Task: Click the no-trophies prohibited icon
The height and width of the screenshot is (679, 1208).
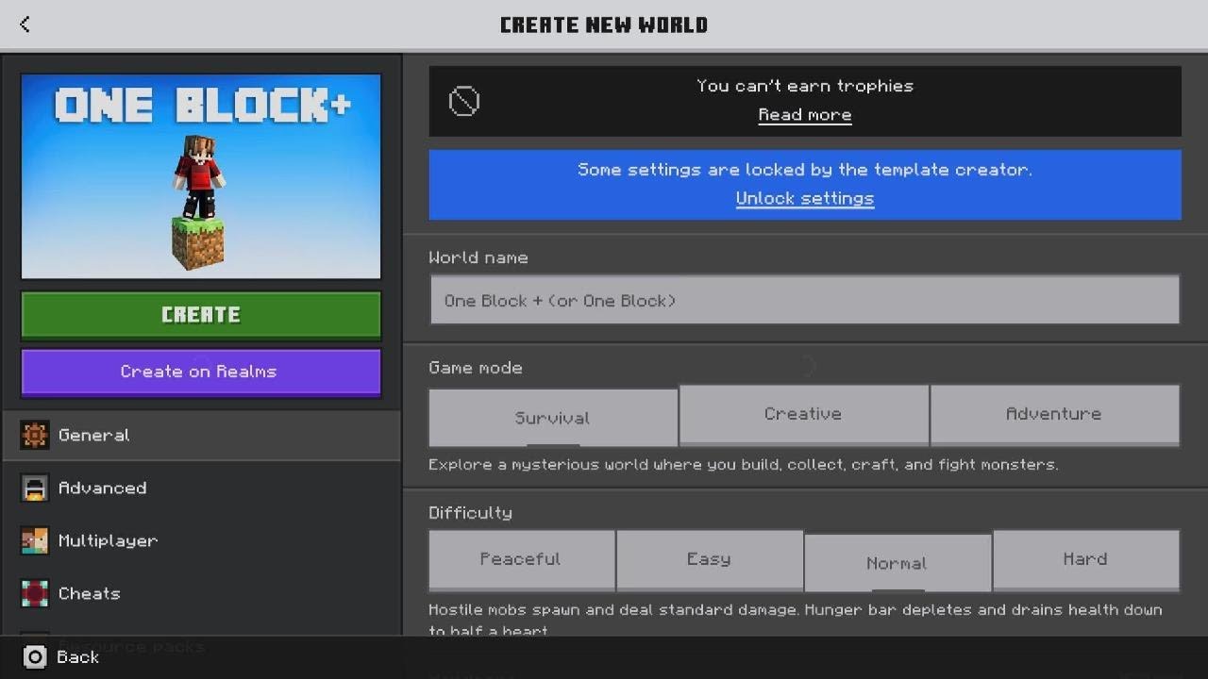Action: click(463, 101)
